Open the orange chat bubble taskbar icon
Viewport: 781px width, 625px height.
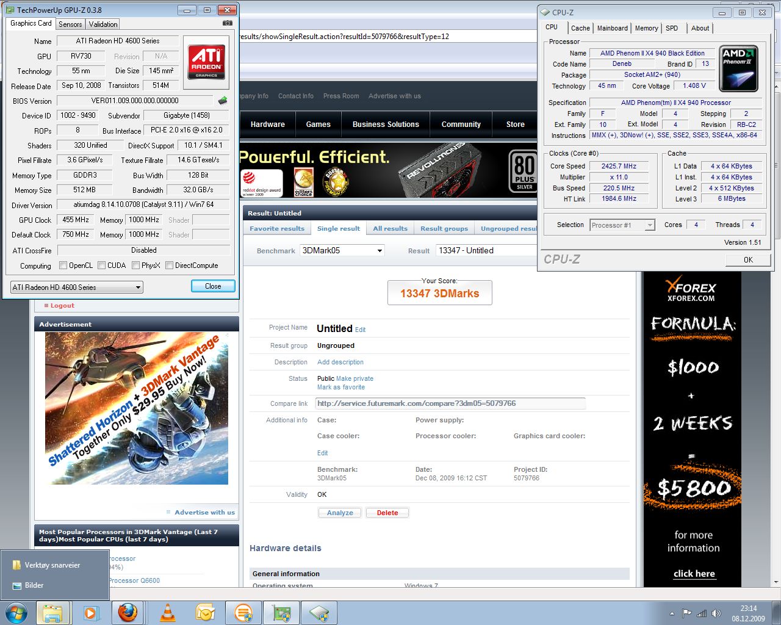pos(243,613)
